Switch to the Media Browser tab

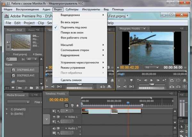[15, 95]
